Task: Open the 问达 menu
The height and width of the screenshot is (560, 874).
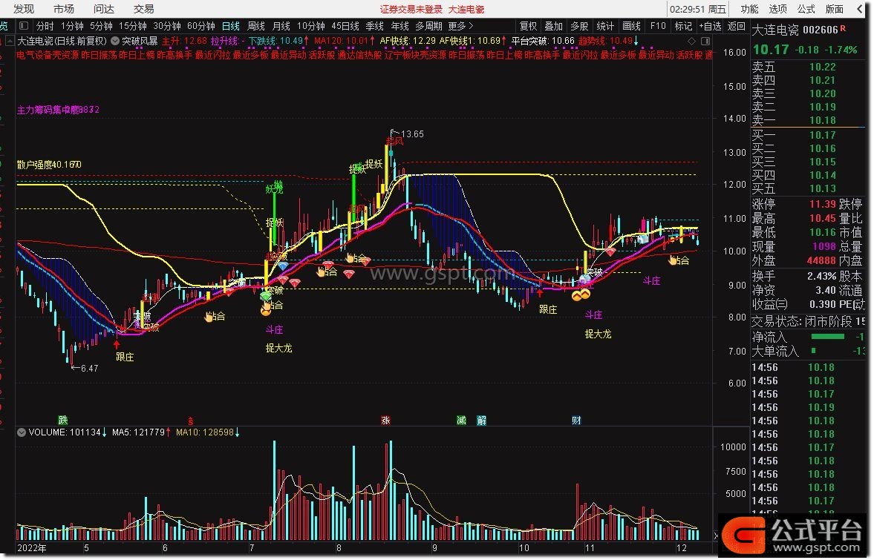Action: tap(104, 9)
